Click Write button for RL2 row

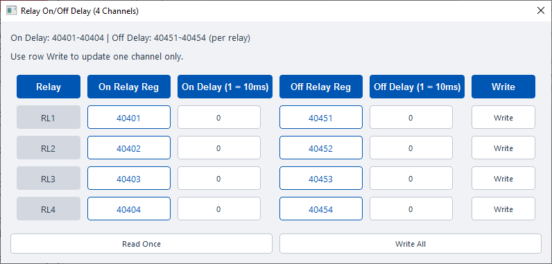point(503,148)
